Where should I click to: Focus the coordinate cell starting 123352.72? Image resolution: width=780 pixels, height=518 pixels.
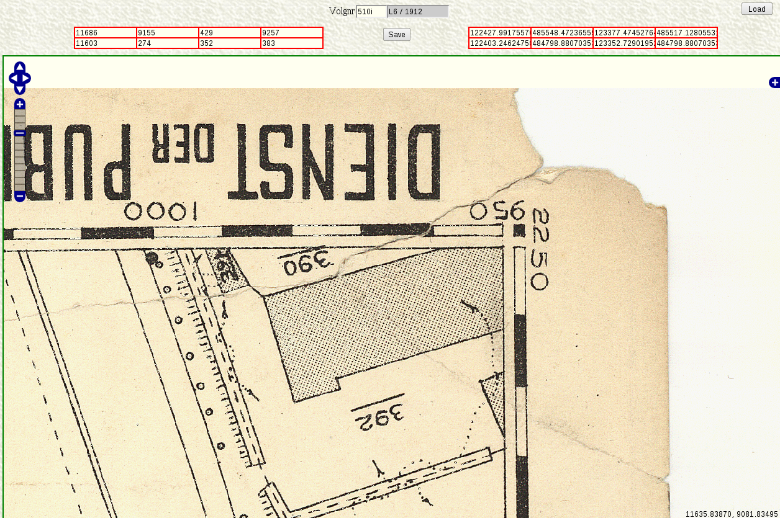[624, 43]
